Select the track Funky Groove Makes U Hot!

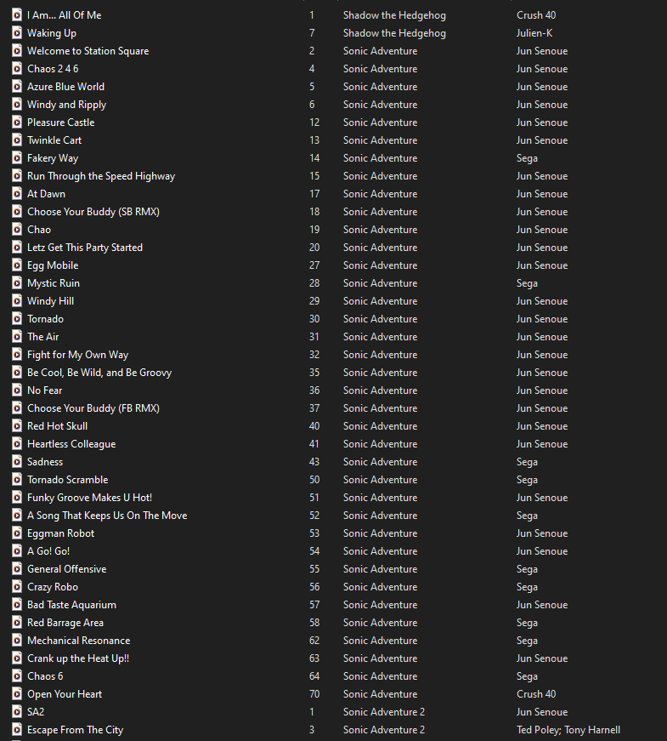coord(89,498)
